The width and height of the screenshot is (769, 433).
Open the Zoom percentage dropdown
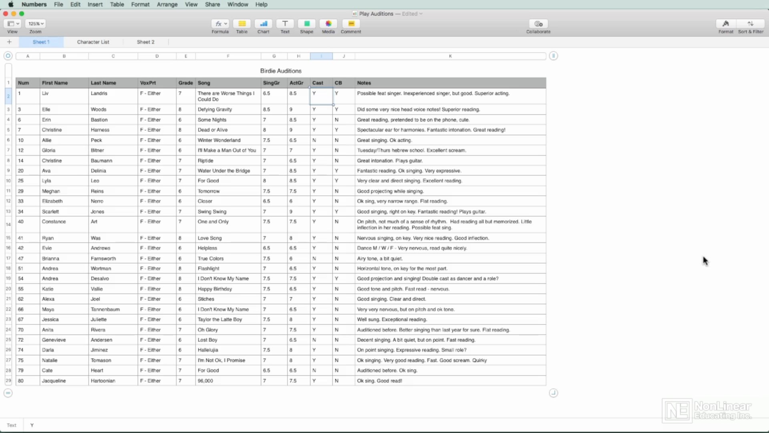point(36,24)
